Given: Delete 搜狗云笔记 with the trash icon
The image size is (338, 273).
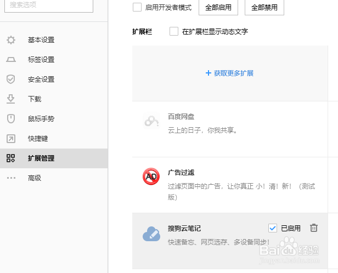Looking at the screenshot, I should 314,228.
